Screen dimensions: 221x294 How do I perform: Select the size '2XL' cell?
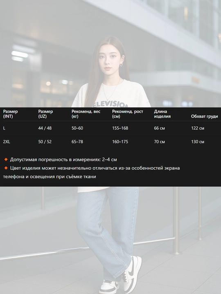tap(7, 142)
